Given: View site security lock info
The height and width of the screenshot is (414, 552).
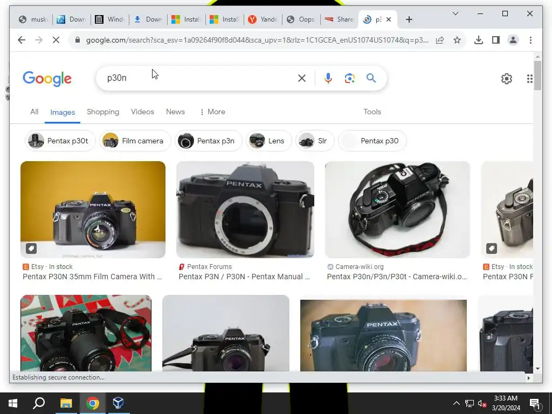Looking at the screenshot, I should click(x=78, y=40).
